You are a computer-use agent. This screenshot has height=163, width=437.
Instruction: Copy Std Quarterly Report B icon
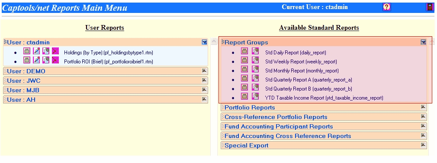(255, 87)
